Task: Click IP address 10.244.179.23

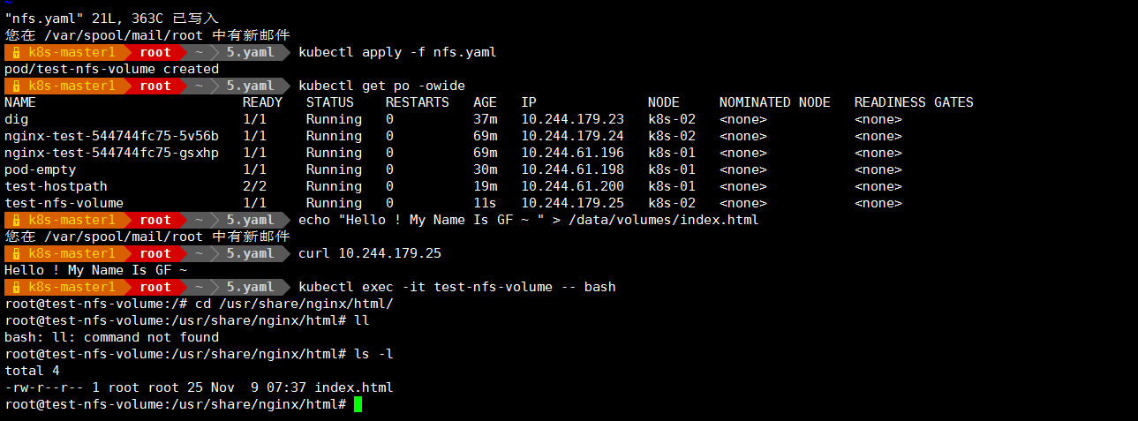Action: point(572,119)
